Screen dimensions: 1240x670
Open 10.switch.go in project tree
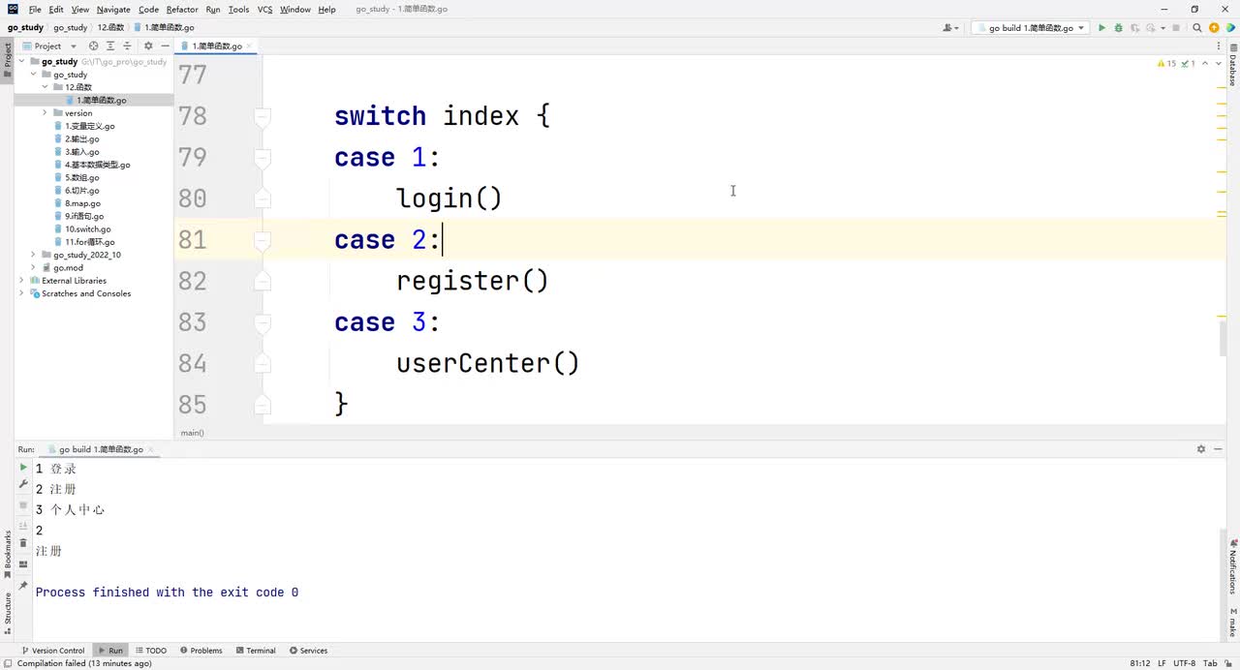(x=87, y=229)
